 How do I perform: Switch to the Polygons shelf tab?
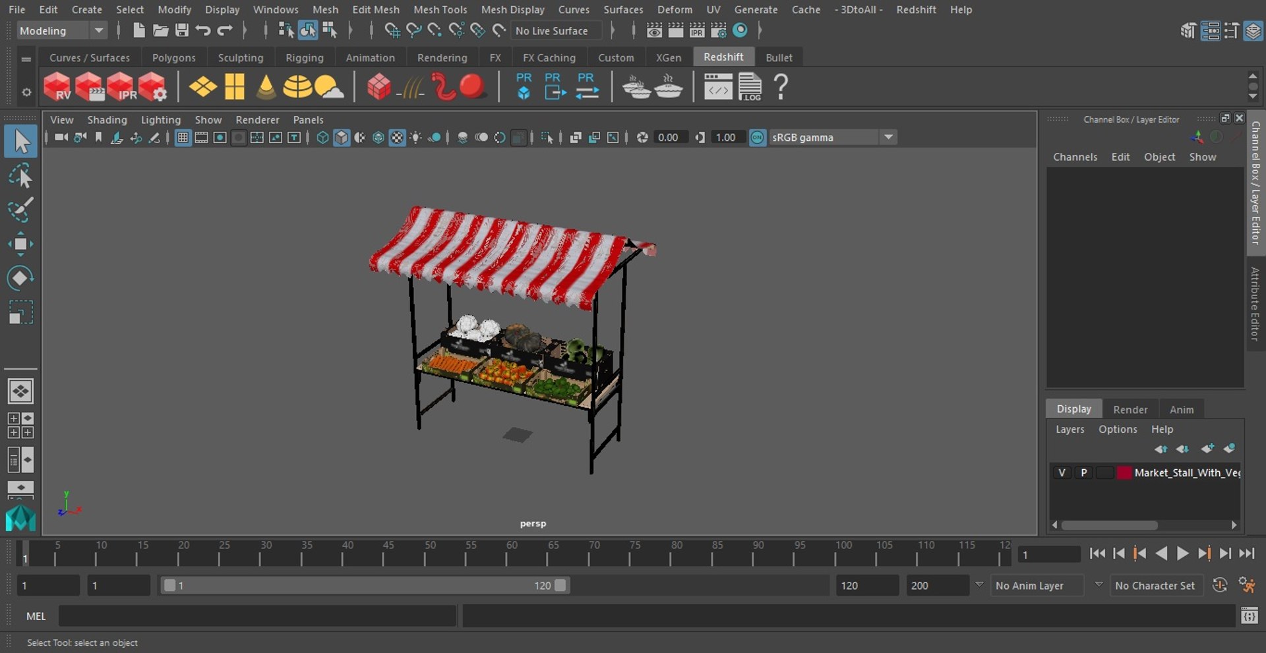[x=173, y=58]
